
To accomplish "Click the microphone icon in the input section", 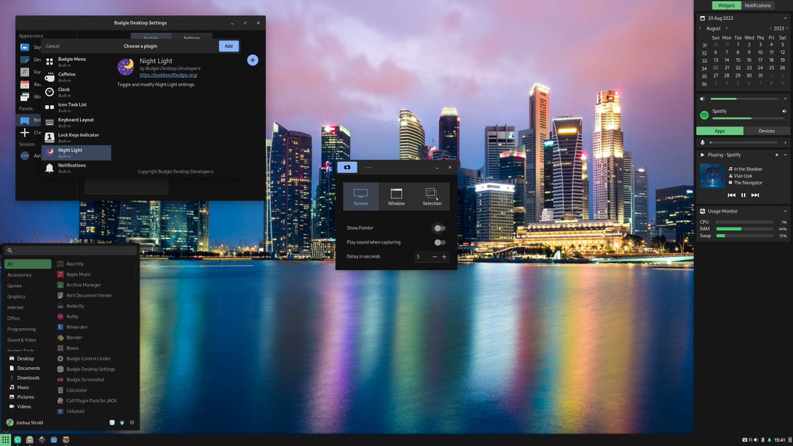I will coord(702,142).
